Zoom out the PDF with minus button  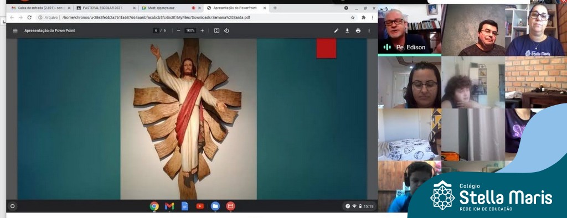pyautogui.click(x=178, y=31)
